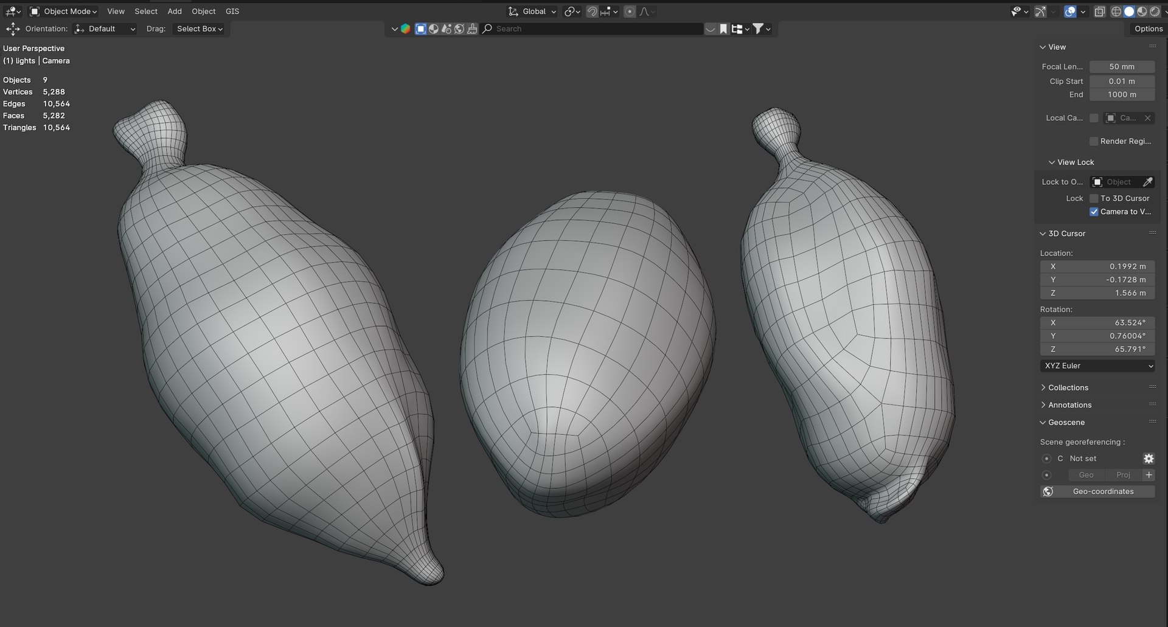This screenshot has width=1168, height=627.
Task: Open the GIS menu
Action: pyautogui.click(x=232, y=12)
